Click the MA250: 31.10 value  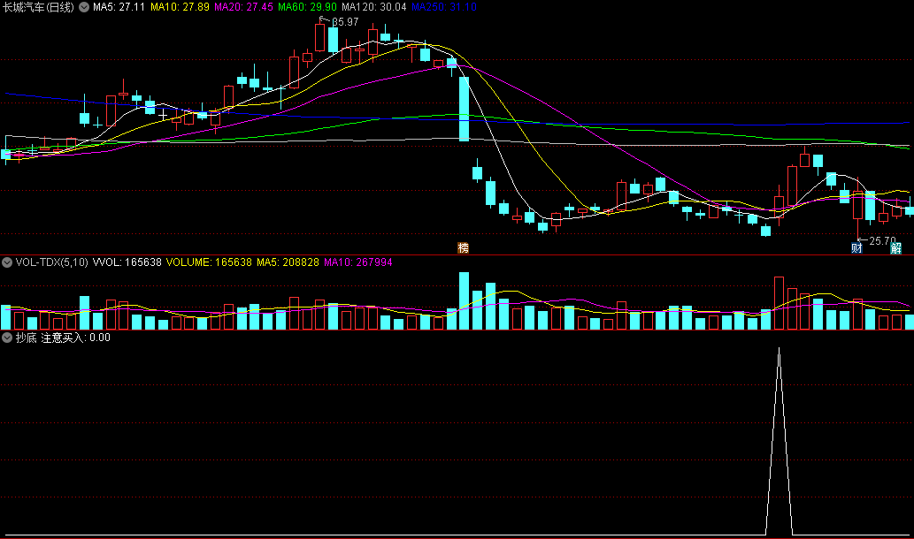click(444, 7)
